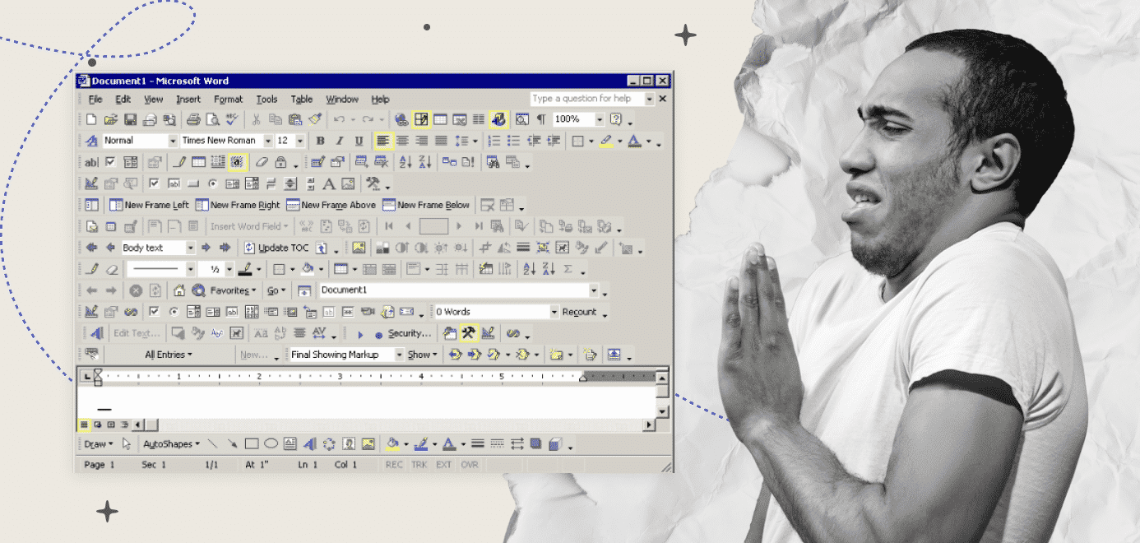Toggle the Underline formatting button
The image size is (1140, 543).
359,142
